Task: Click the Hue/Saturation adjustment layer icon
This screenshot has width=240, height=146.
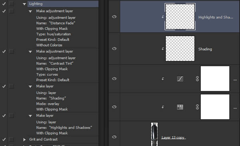Action: click(180, 107)
